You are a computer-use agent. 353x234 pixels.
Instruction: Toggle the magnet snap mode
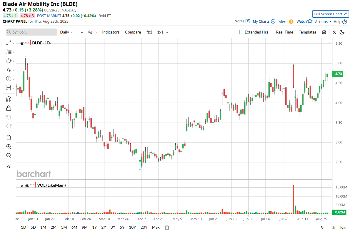pos(9,99)
